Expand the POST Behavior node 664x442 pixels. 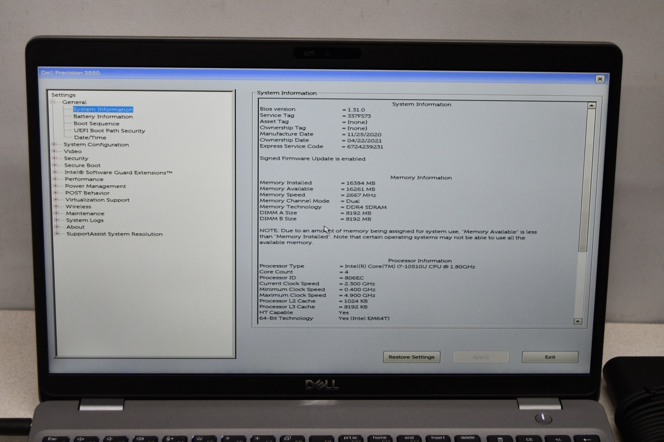pyautogui.click(x=55, y=193)
